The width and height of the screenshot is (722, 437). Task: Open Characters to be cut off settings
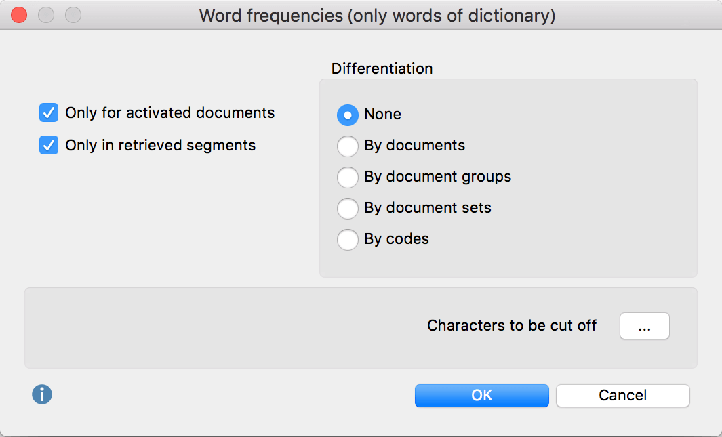click(x=644, y=326)
